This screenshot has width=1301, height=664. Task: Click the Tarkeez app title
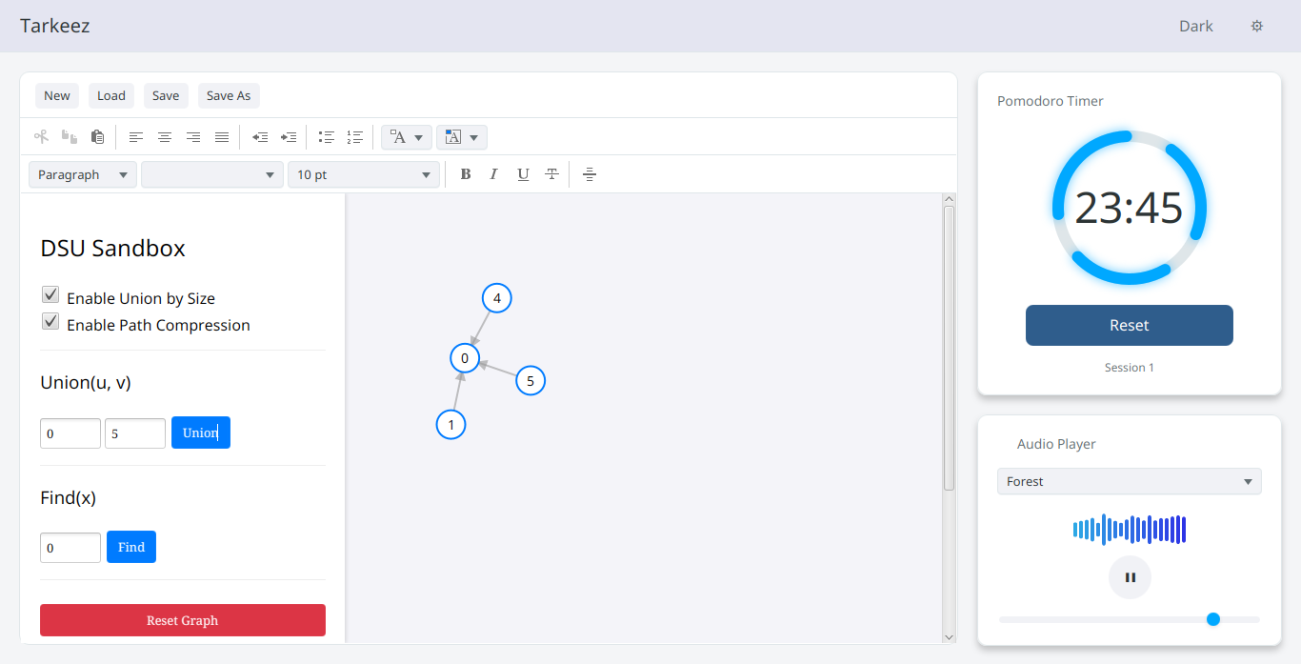coord(55,26)
